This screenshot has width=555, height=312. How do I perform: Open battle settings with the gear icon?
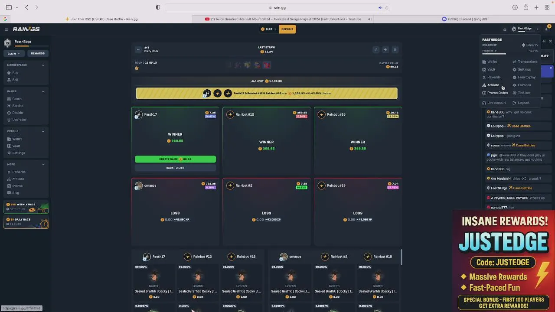tap(395, 49)
